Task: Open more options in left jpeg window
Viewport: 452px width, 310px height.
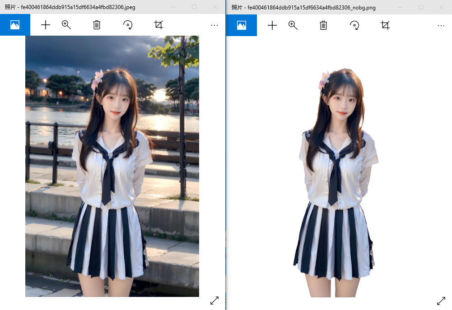Action: tap(214, 25)
